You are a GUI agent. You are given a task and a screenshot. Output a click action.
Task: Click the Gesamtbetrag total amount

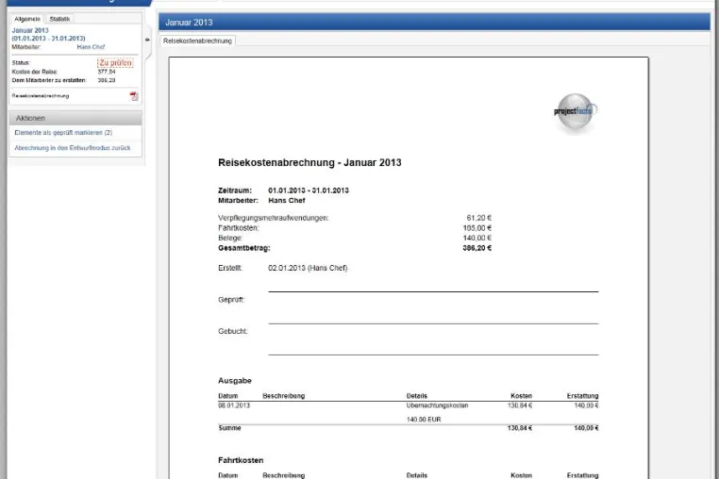477,248
